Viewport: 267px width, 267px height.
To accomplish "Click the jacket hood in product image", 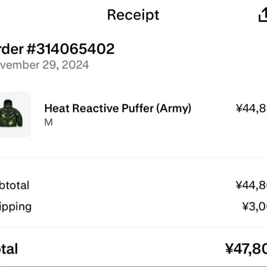I will [x=8, y=103].
